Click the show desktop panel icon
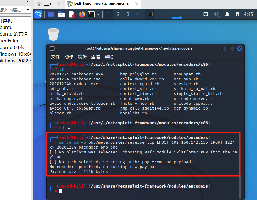Viewport: 257px width, 200px height. coord(51,14)
